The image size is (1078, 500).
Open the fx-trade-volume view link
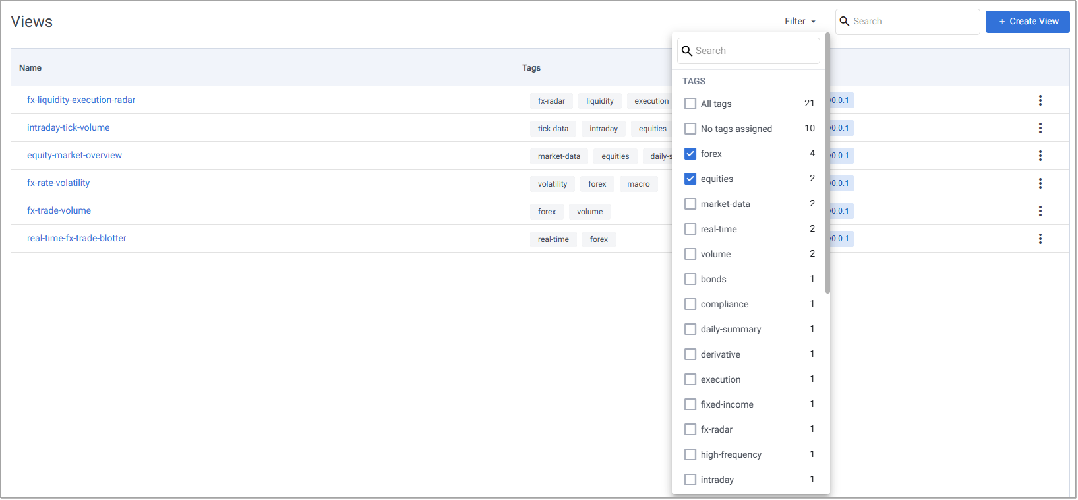tap(59, 211)
